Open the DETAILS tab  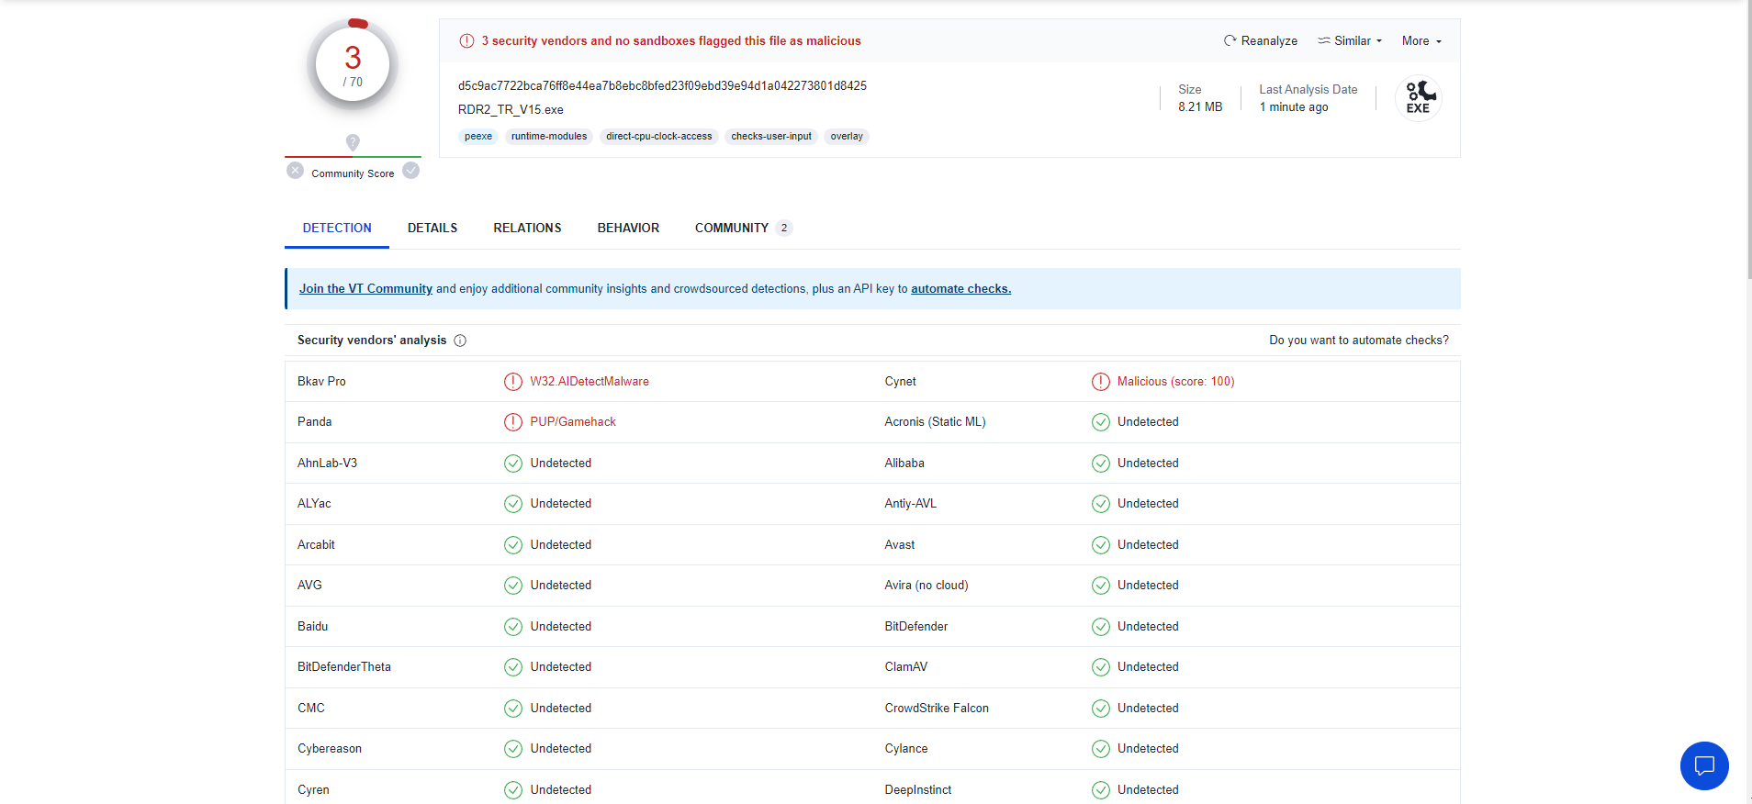tap(432, 228)
